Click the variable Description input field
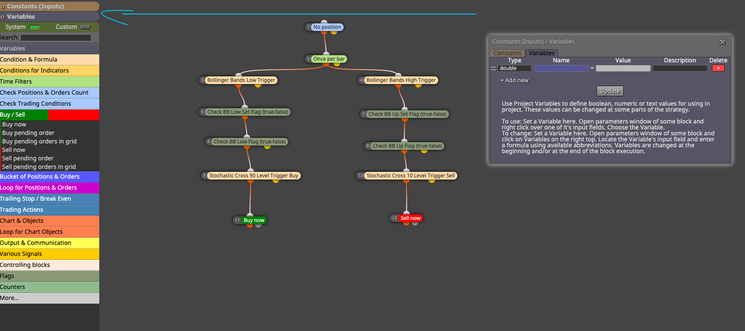Image resolution: width=745 pixels, height=331 pixels. click(x=680, y=68)
